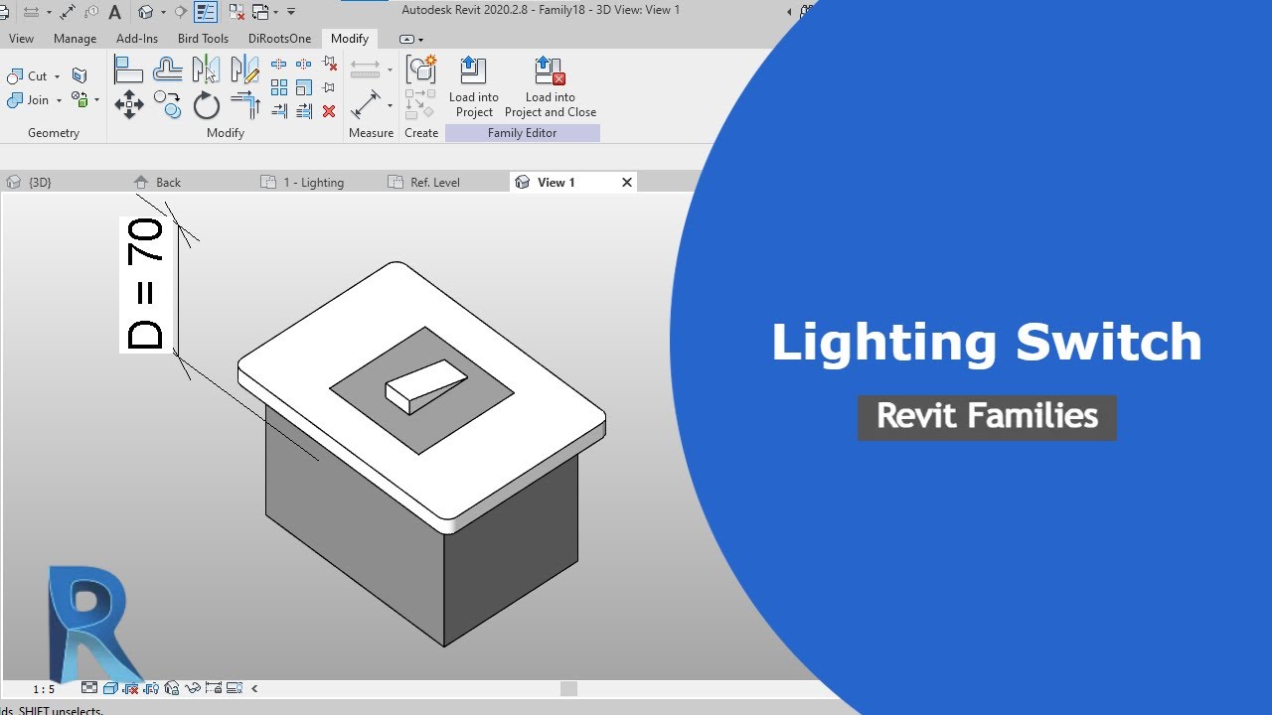Toggle Reveal Constraints in view bar
1272x715 pixels.
coord(214,687)
